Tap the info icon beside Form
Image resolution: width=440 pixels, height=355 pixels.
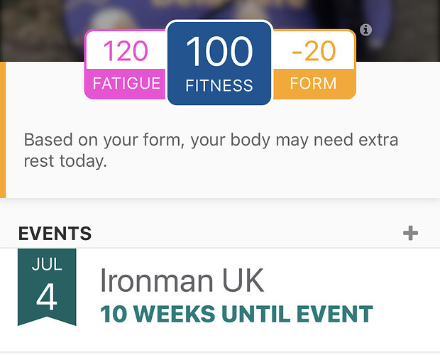365,30
